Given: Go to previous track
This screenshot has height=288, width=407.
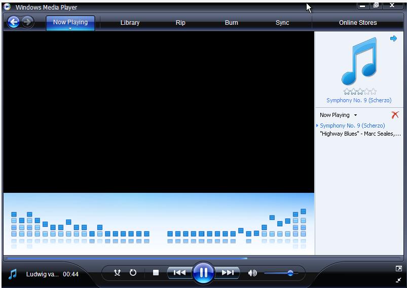Looking at the screenshot, I should 179,272.
